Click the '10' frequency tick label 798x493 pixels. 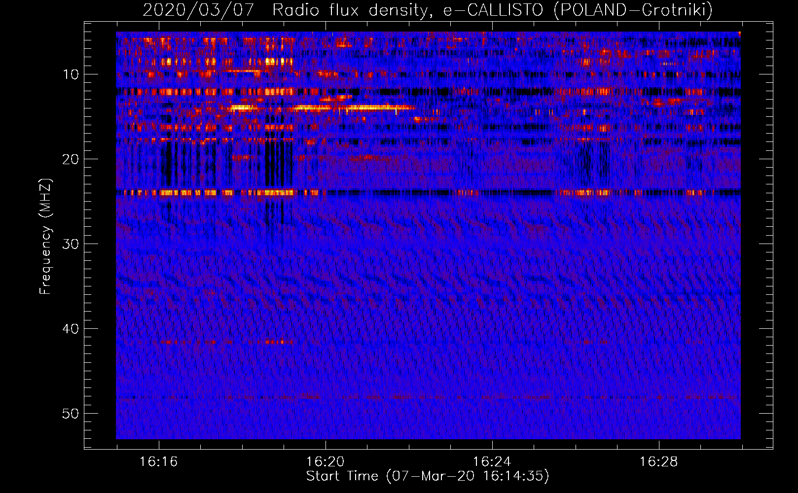click(x=71, y=74)
